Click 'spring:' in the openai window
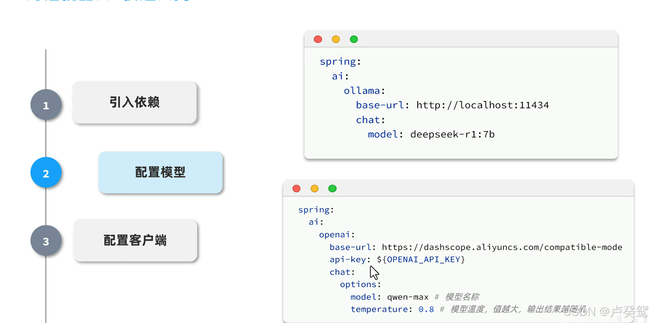 pos(316,210)
